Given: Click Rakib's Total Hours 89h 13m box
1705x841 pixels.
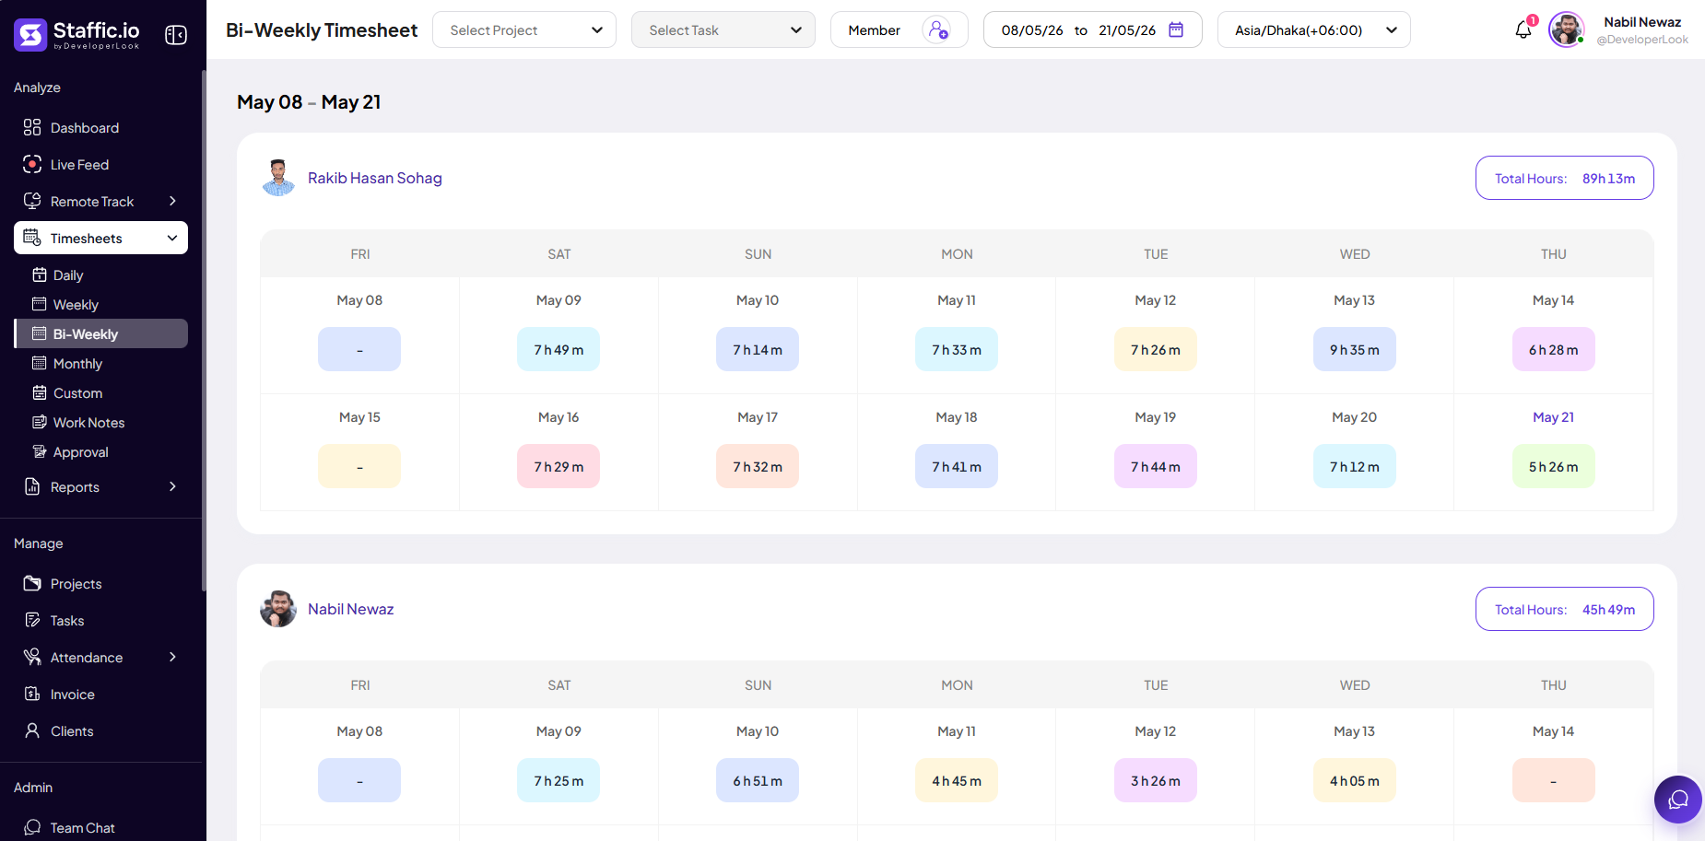Looking at the screenshot, I should pyautogui.click(x=1565, y=178).
